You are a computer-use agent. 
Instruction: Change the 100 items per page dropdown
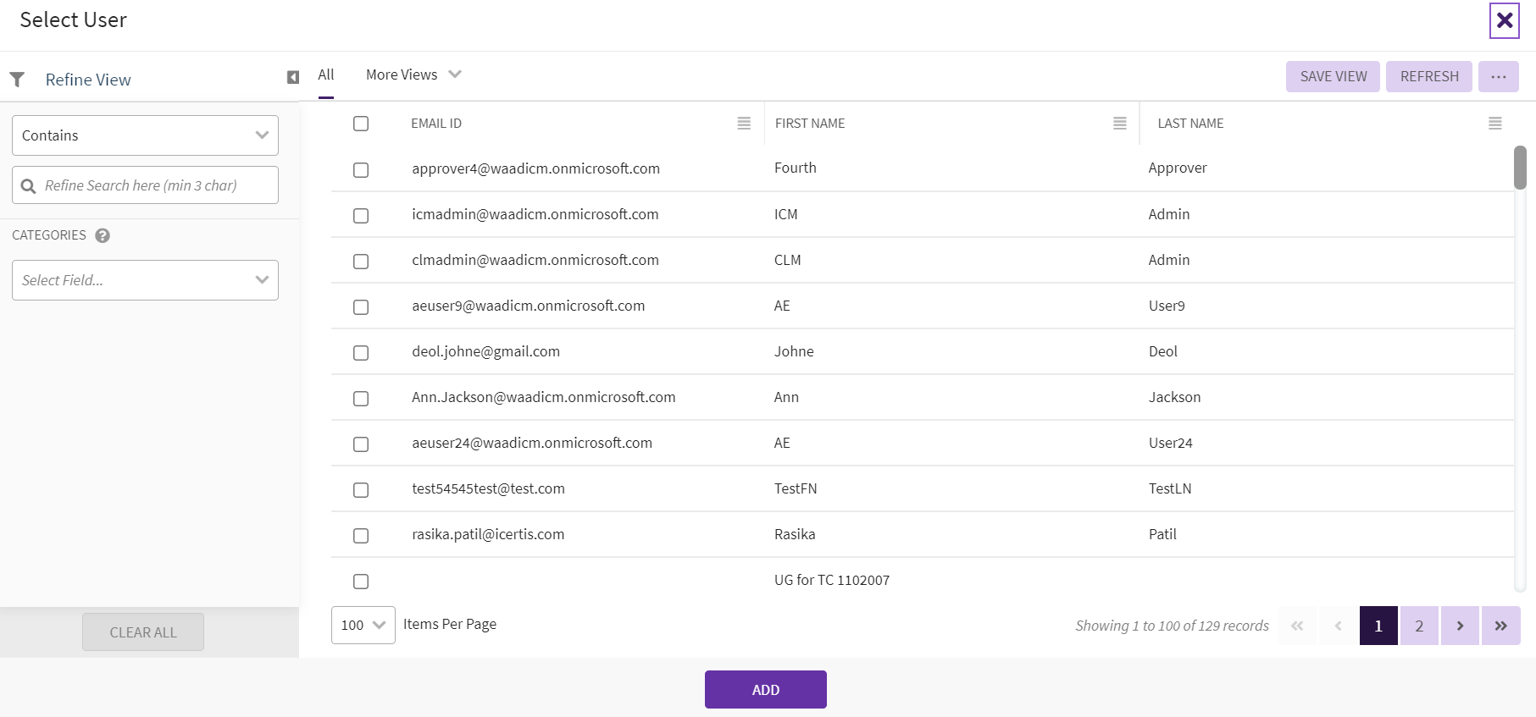click(x=363, y=625)
